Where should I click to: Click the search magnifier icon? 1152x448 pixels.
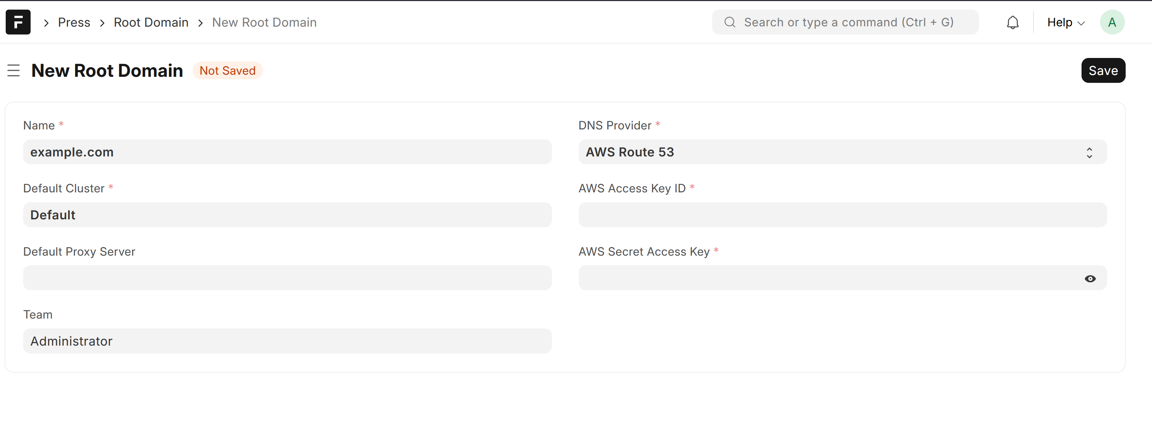[730, 22]
